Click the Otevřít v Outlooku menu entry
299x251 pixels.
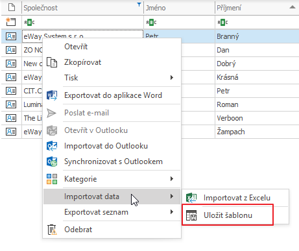tap(112, 130)
